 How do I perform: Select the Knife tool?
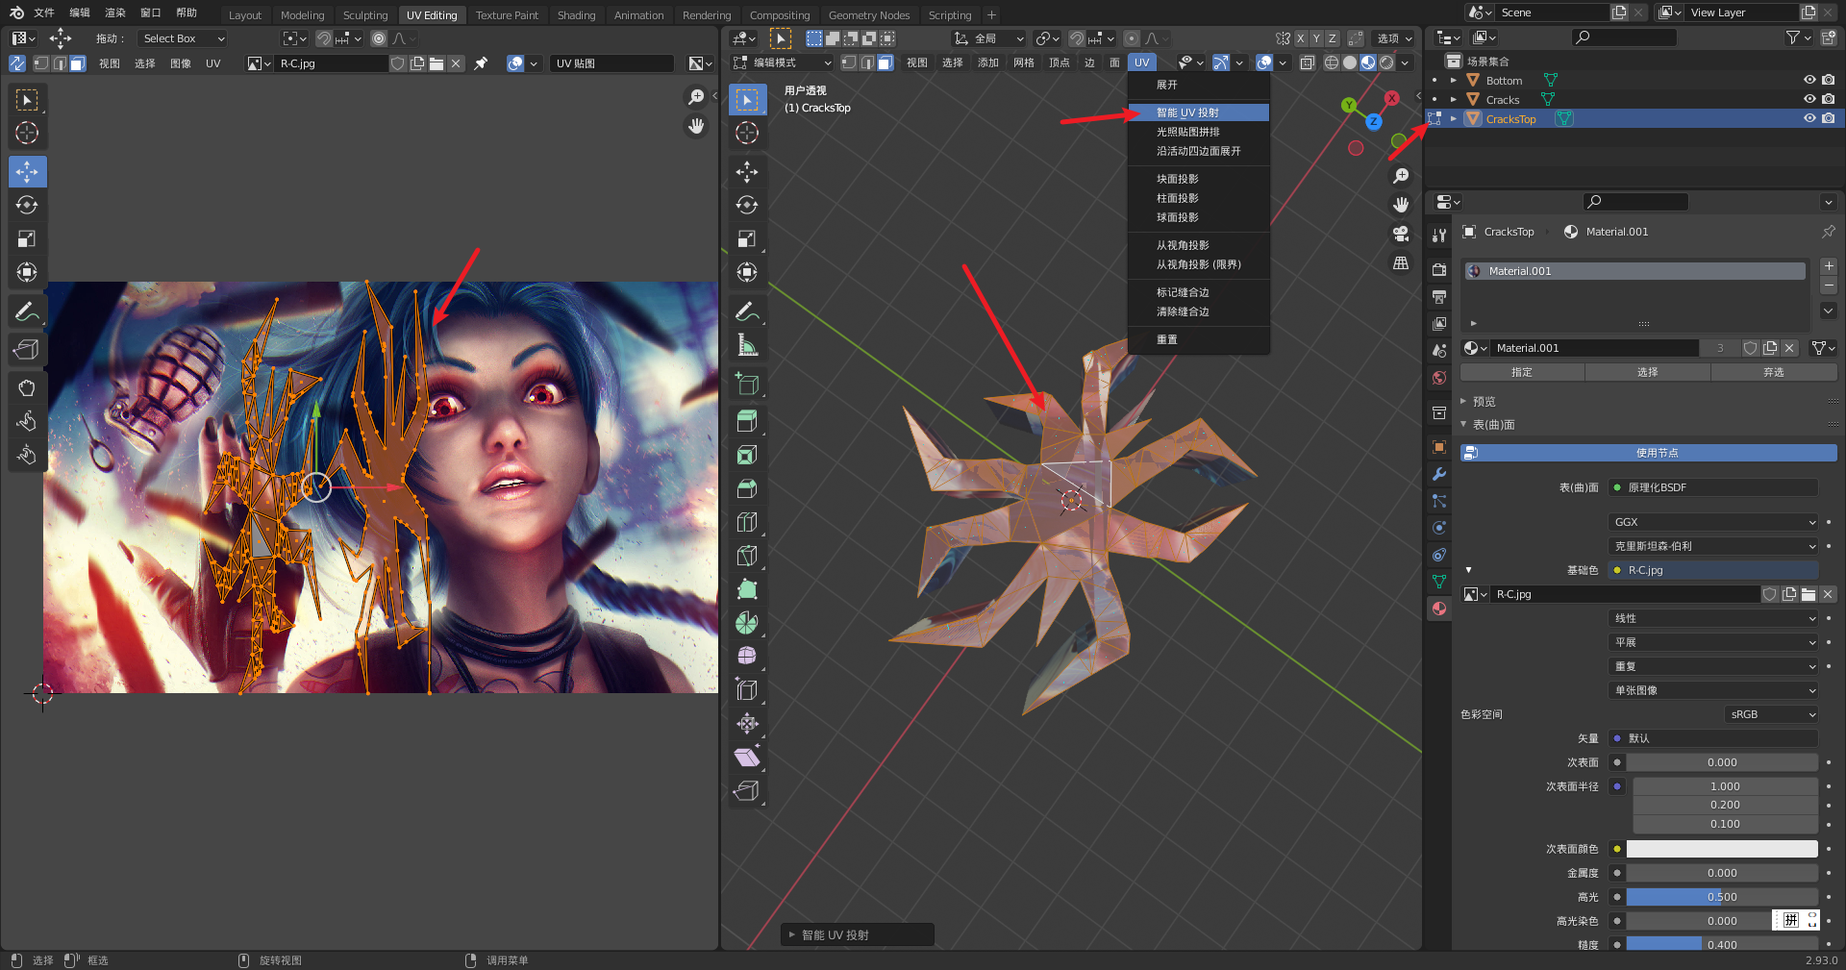coord(747,556)
